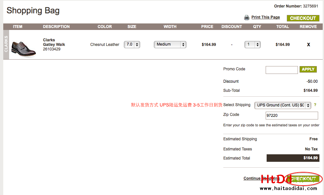Image resolution: width=324 pixels, height=195 pixels.
Task: Click the Shopping Bag page heading
Action: pos(33,10)
